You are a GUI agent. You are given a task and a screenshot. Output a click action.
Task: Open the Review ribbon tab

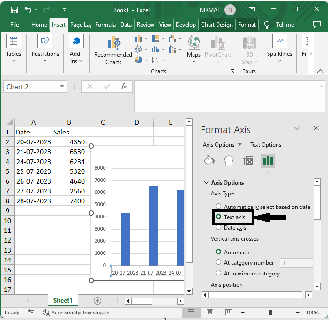point(145,25)
